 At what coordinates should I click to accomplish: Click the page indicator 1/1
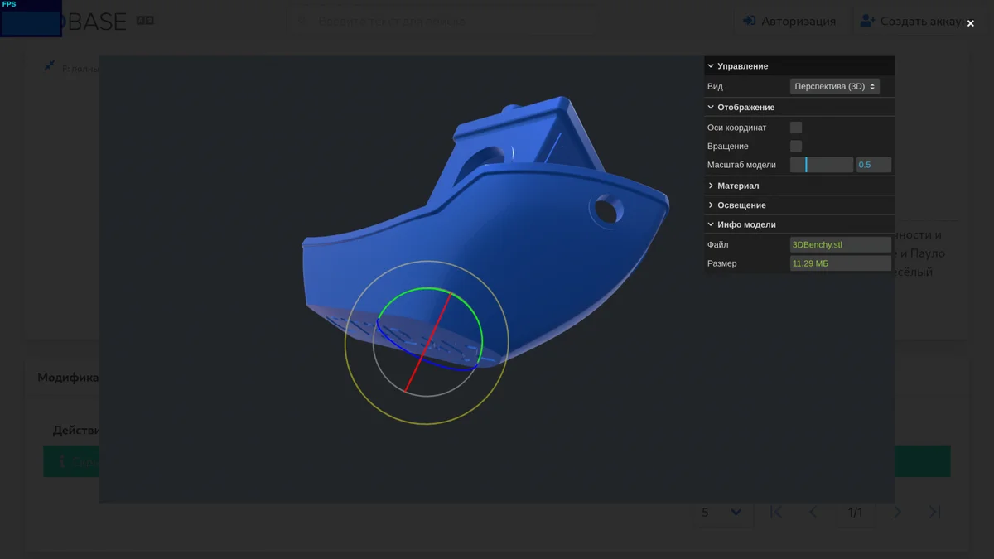pos(856,513)
